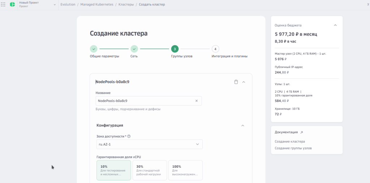
Task: Click completed step icon Общие параметры
Action: click(x=94, y=49)
